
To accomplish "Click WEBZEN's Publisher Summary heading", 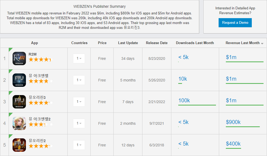I will [x=100, y=6].
